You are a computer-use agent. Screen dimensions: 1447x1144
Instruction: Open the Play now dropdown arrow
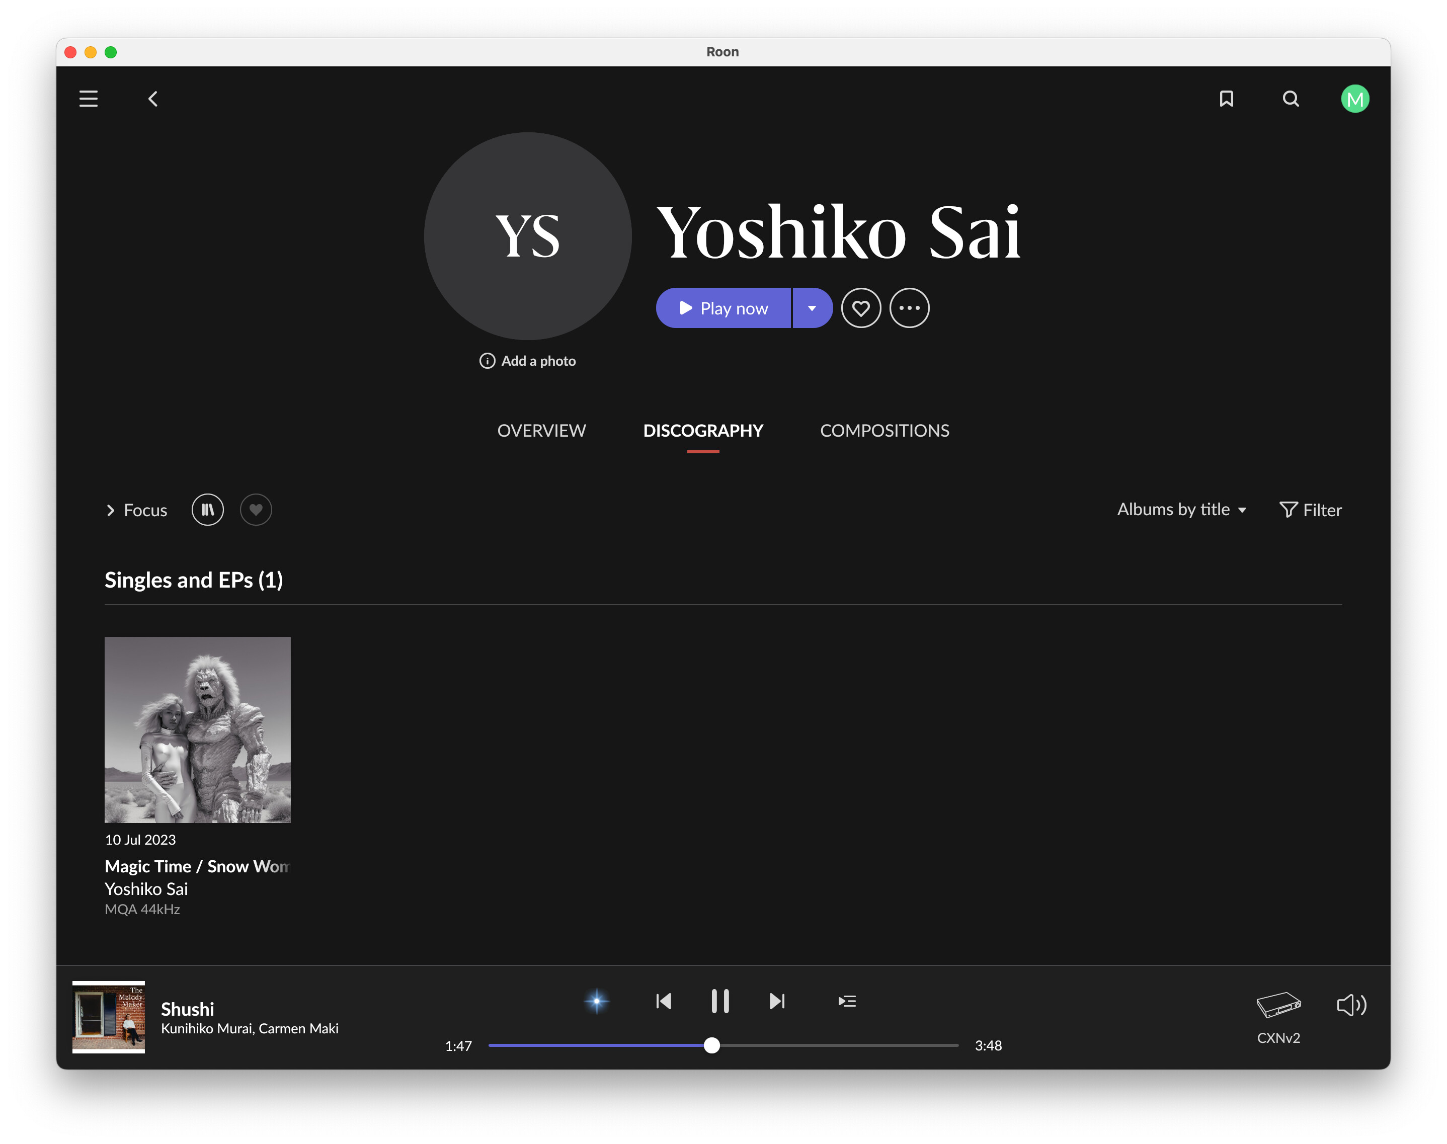pyautogui.click(x=812, y=308)
